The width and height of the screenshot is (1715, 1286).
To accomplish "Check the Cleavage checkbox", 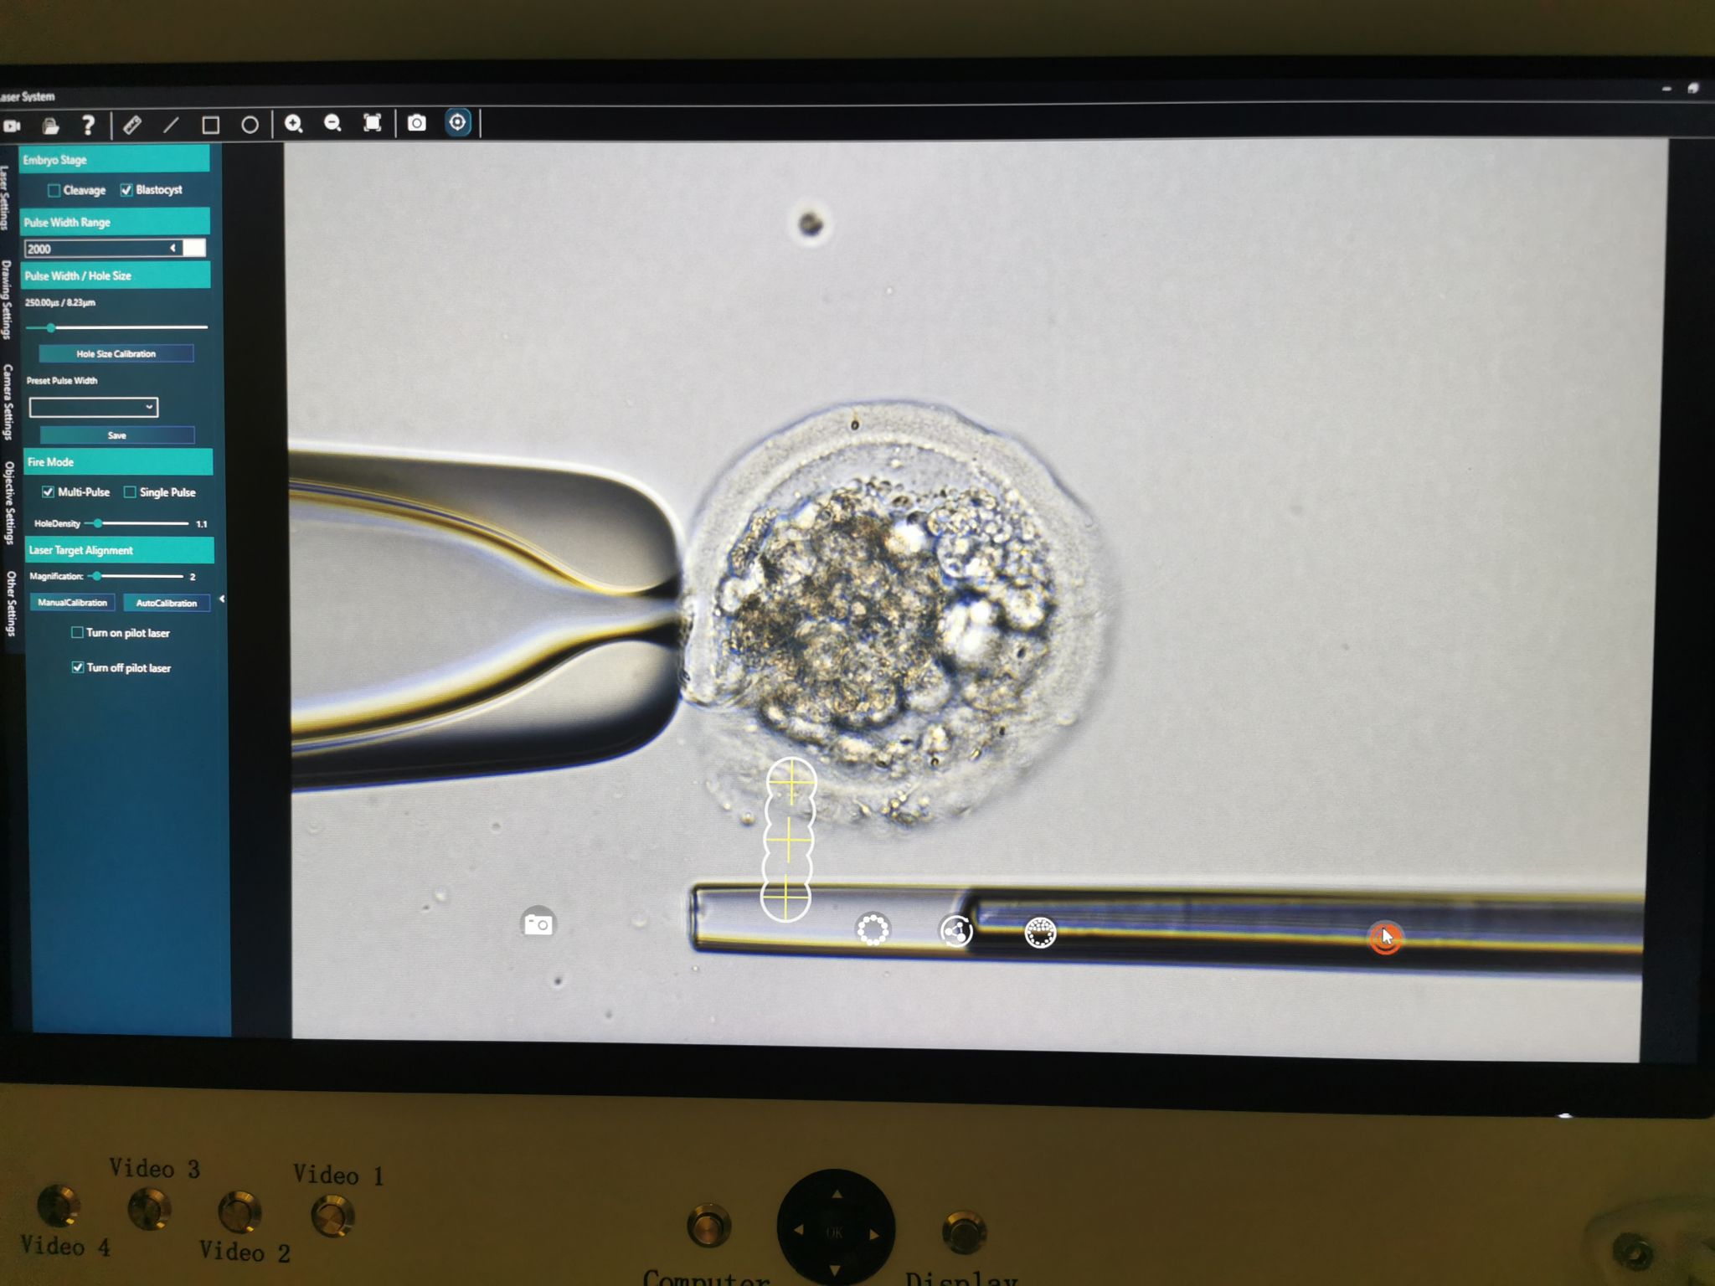I will coord(54,191).
